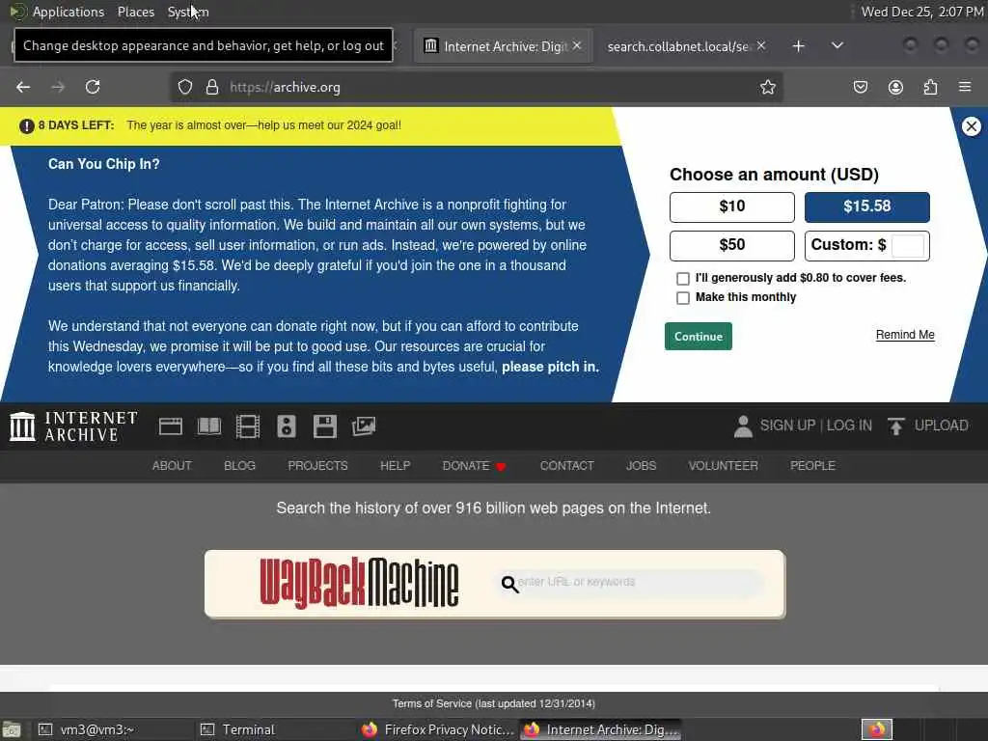
Task: Reload the archive.org page
Action: pos(93,87)
